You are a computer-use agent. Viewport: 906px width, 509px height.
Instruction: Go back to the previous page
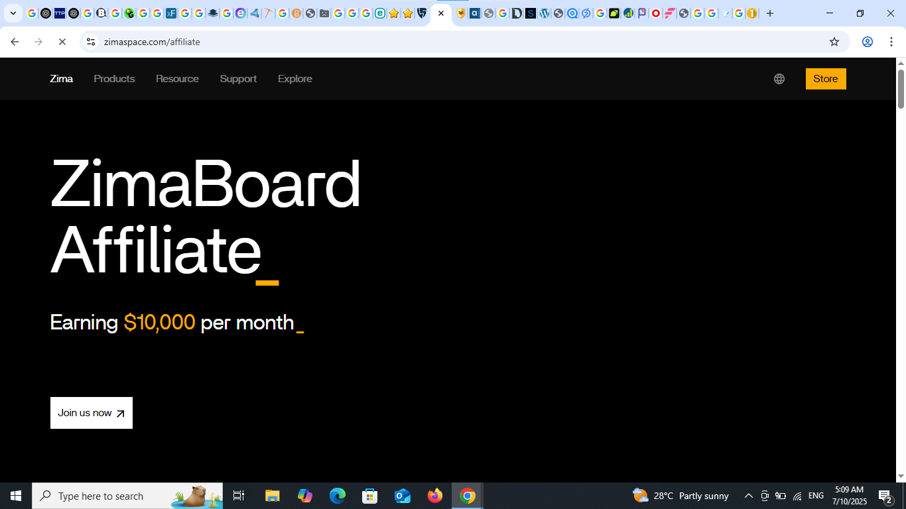15,42
